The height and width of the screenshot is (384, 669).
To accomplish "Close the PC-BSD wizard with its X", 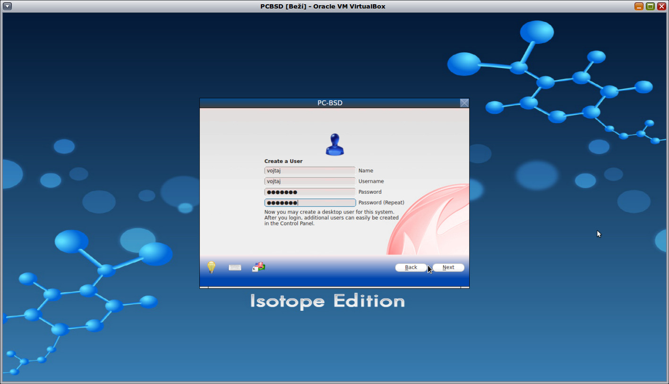I will (x=464, y=102).
